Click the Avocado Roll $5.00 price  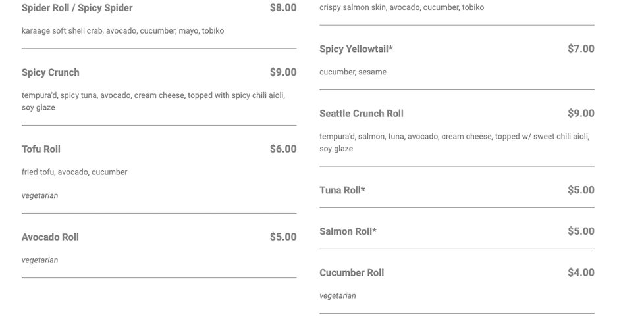(282, 237)
